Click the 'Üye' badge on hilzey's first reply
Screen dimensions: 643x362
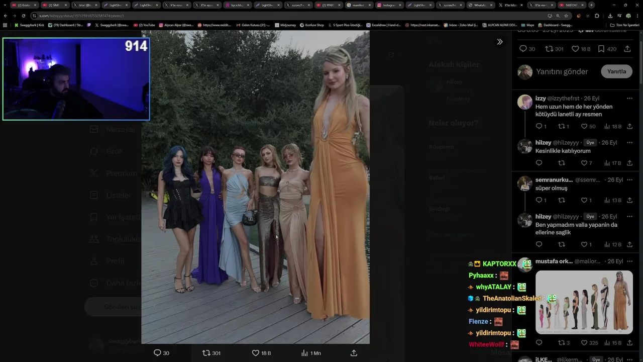point(590,143)
